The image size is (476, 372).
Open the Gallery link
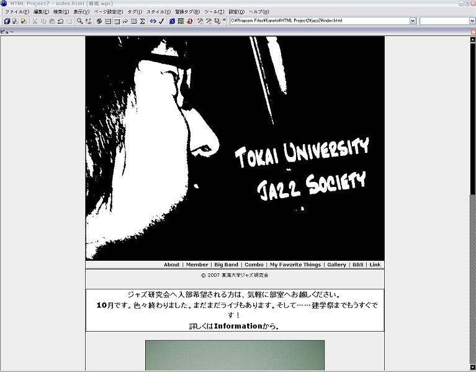point(336,265)
